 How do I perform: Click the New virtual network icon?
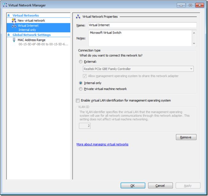(x=14, y=20)
